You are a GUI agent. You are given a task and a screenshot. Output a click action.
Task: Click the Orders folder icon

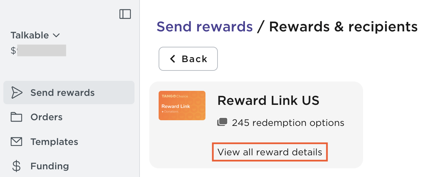(x=16, y=117)
